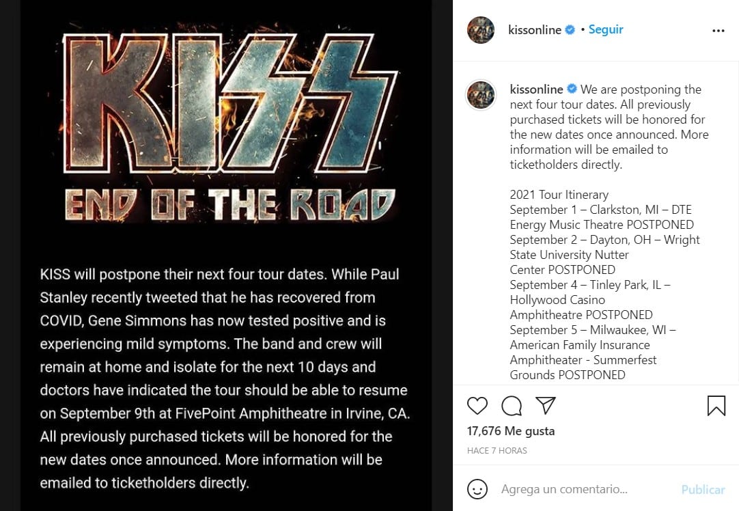The width and height of the screenshot is (739, 511).
Task: Open the comment bubble icon
Action: [511, 406]
